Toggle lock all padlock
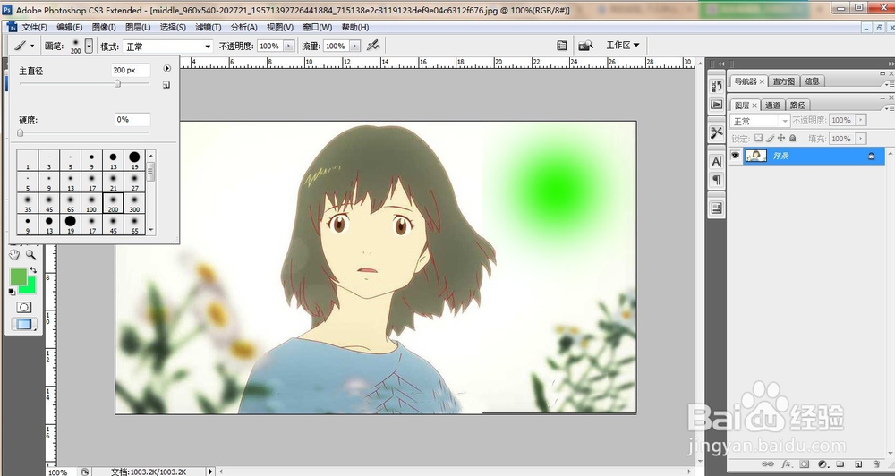The width and height of the screenshot is (895, 476). pyautogui.click(x=792, y=138)
